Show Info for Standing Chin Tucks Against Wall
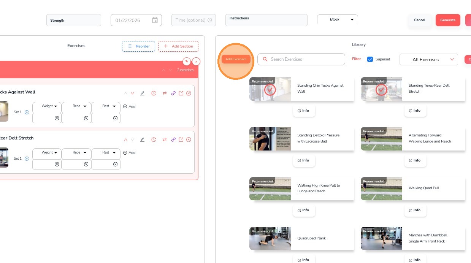The image size is (471, 263). click(x=303, y=111)
